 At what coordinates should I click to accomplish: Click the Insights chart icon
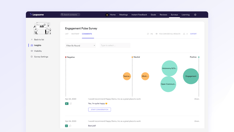point(32,45)
